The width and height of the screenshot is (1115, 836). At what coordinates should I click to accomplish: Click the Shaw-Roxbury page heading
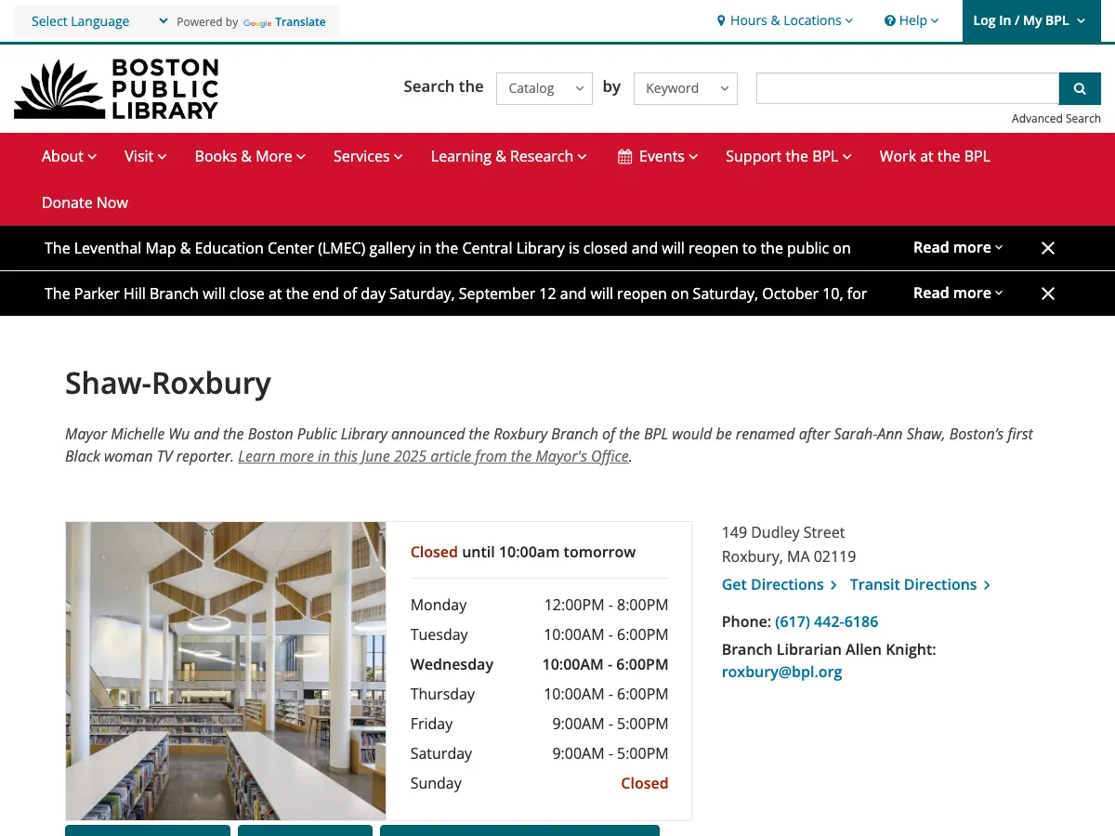click(168, 383)
